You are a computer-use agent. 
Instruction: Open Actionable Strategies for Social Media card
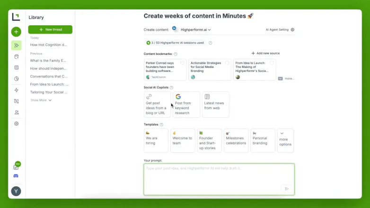(x=210, y=70)
